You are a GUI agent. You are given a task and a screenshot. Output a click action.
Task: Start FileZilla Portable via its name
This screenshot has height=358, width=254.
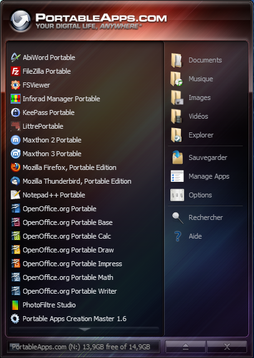click(47, 71)
